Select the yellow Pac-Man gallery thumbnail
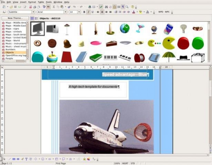 point(168,43)
